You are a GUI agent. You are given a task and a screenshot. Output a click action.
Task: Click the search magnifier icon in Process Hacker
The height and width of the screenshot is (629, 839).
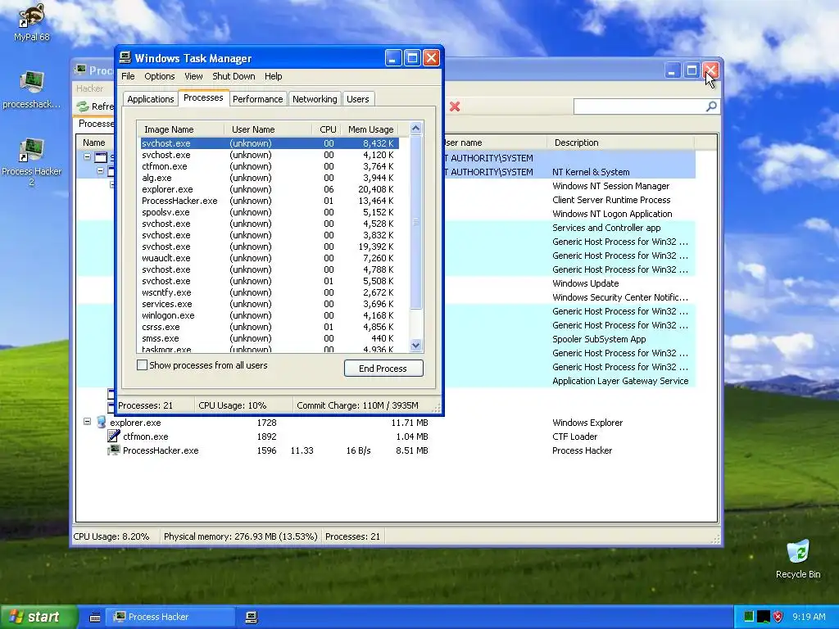tap(711, 106)
